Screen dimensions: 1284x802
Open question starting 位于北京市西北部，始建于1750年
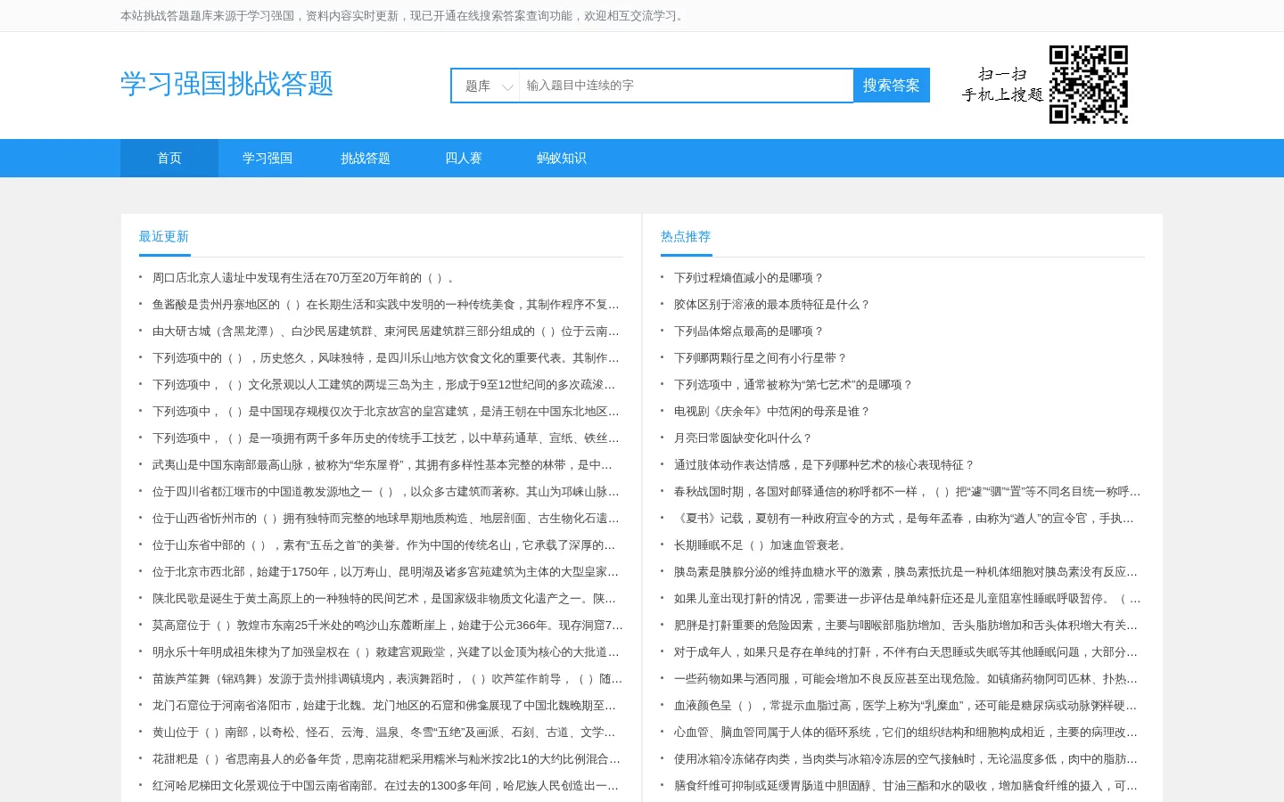[x=386, y=572]
